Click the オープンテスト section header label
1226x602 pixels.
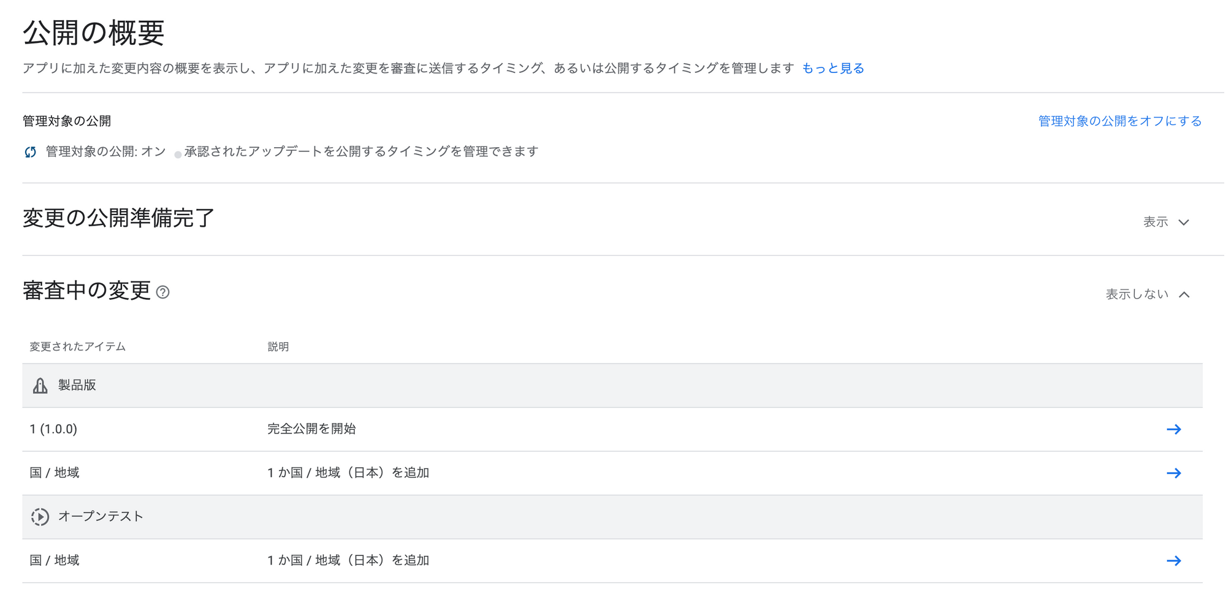tap(101, 516)
